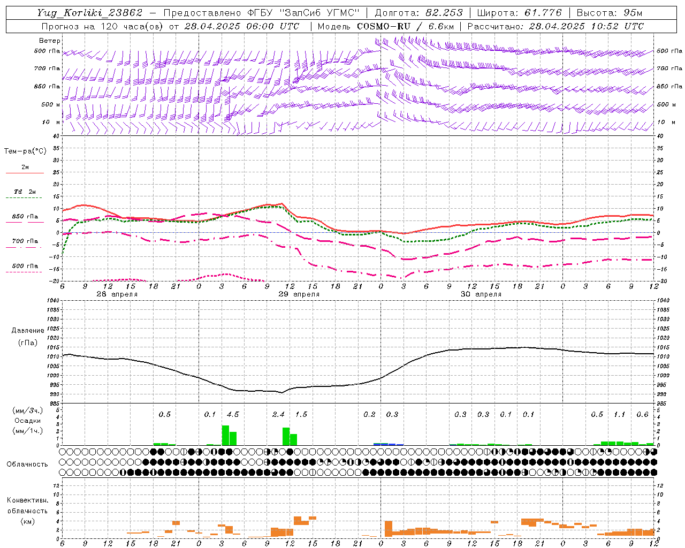Click the tallest green bar under 4.5
The width and height of the screenshot is (685, 548).
pyautogui.click(x=225, y=435)
